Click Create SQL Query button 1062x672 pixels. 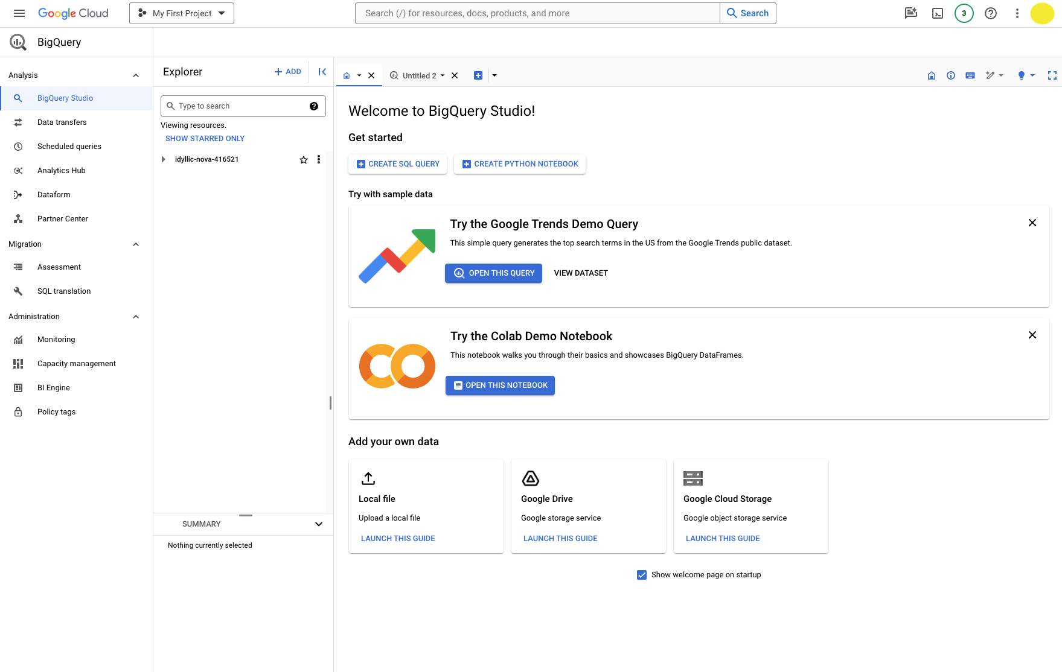click(x=398, y=164)
